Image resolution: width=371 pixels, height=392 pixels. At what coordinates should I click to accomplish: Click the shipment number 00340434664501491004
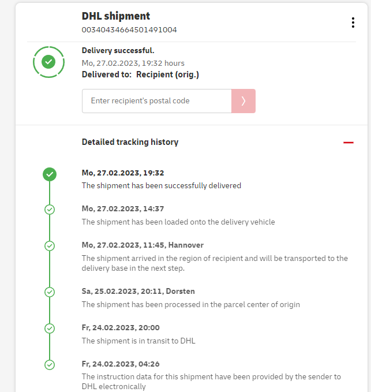(129, 29)
